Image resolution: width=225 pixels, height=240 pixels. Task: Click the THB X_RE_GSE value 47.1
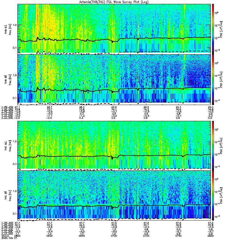click(x=17, y=107)
